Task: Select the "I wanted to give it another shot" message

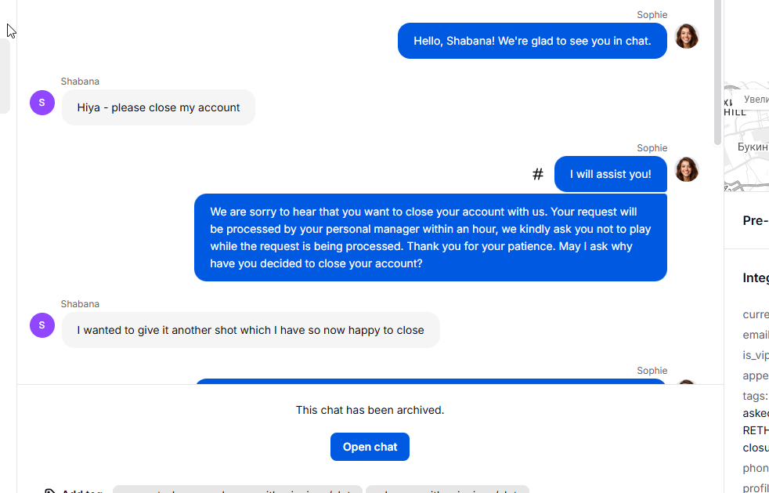Action: click(x=251, y=330)
